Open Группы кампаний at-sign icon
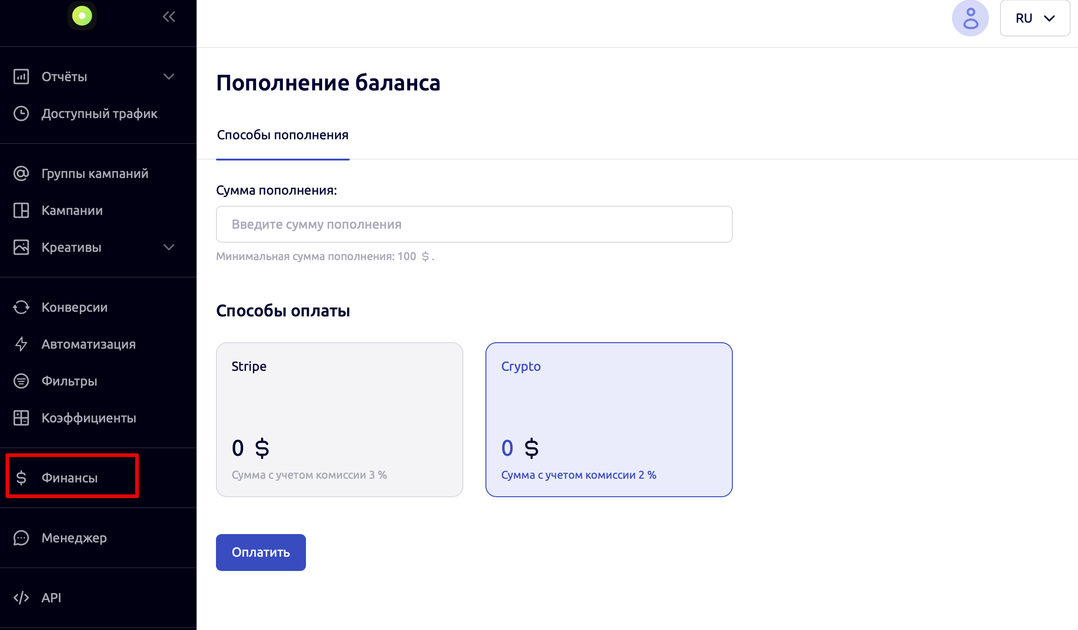1078x630 pixels. [x=21, y=173]
